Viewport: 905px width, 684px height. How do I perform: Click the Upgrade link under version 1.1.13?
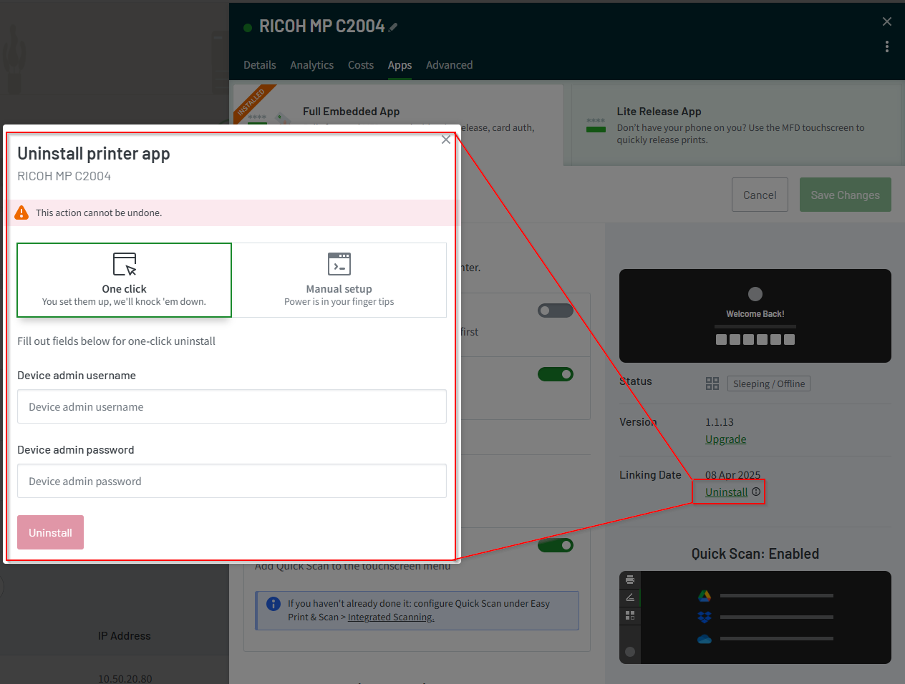point(725,439)
